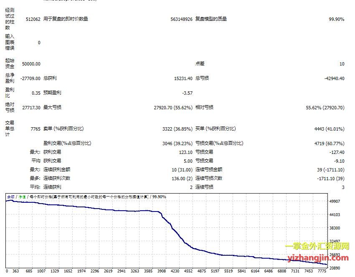
Task: Select the net profit value -27709.00
Action: pyautogui.click(x=30, y=78)
